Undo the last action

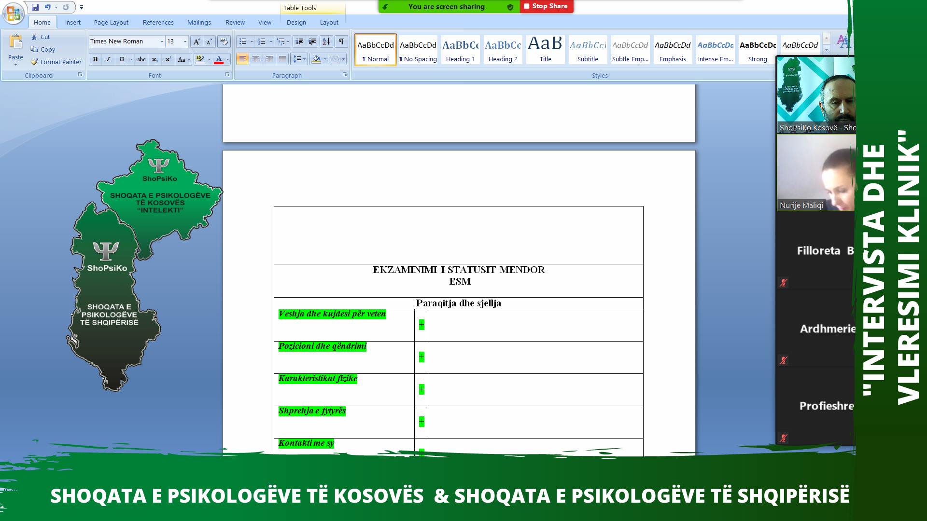[47, 7]
